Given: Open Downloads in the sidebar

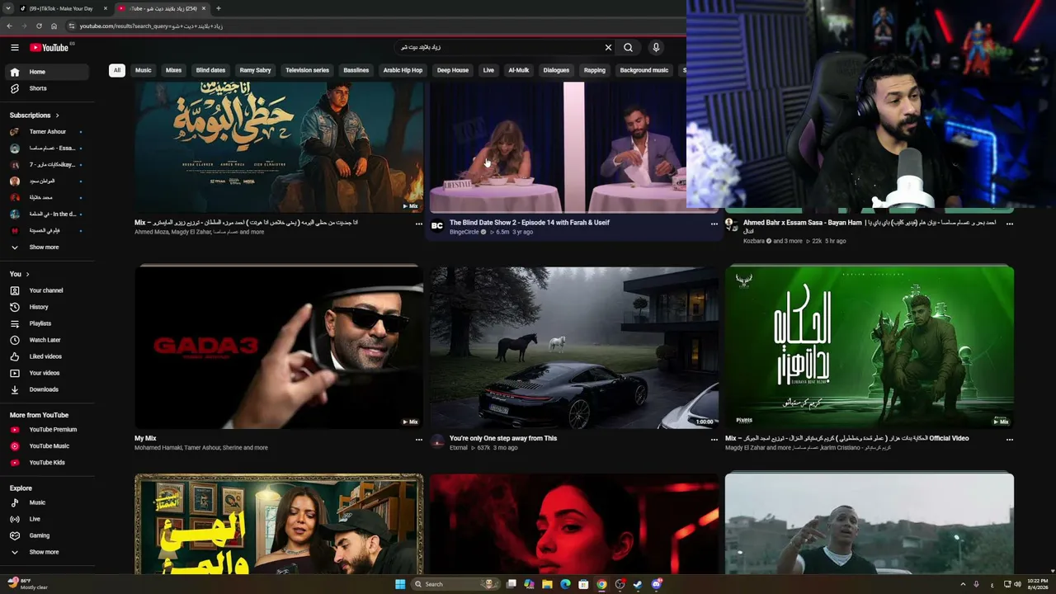Looking at the screenshot, I should (45, 389).
